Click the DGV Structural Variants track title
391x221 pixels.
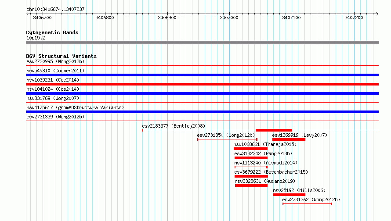(x=62, y=56)
